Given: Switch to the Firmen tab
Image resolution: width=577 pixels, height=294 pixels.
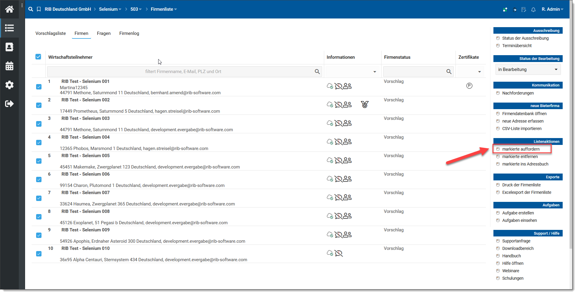Looking at the screenshot, I should click(81, 33).
